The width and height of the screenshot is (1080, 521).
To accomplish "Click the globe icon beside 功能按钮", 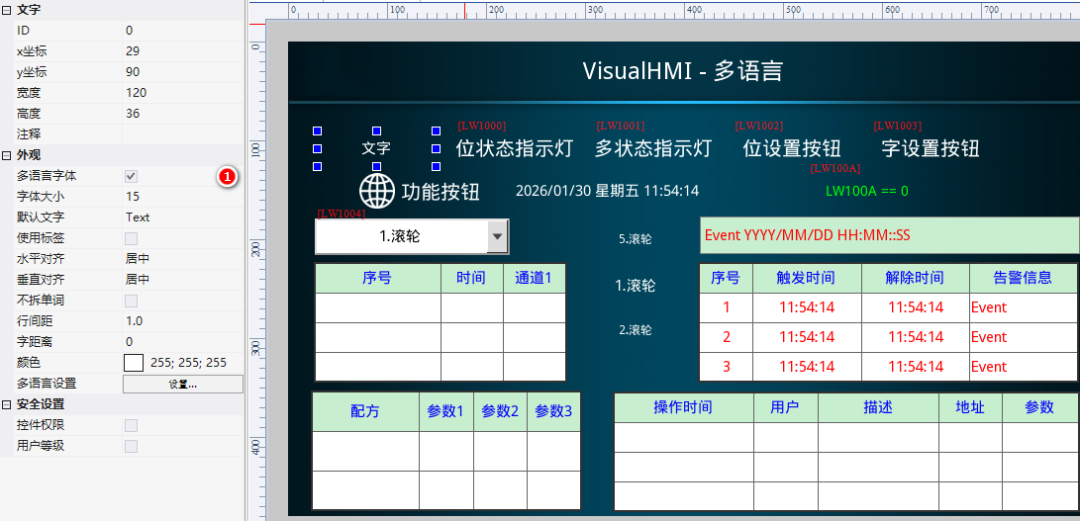I will pyautogui.click(x=376, y=190).
